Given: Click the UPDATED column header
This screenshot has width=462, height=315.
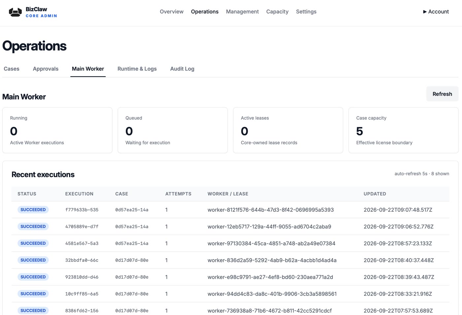Looking at the screenshot, I should tap(375, 194).
